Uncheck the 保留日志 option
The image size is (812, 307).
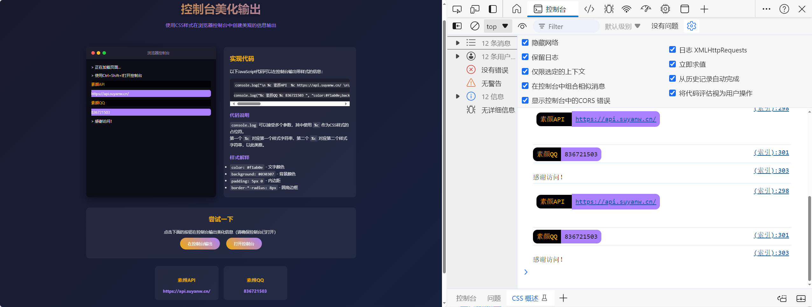point(525,57)
